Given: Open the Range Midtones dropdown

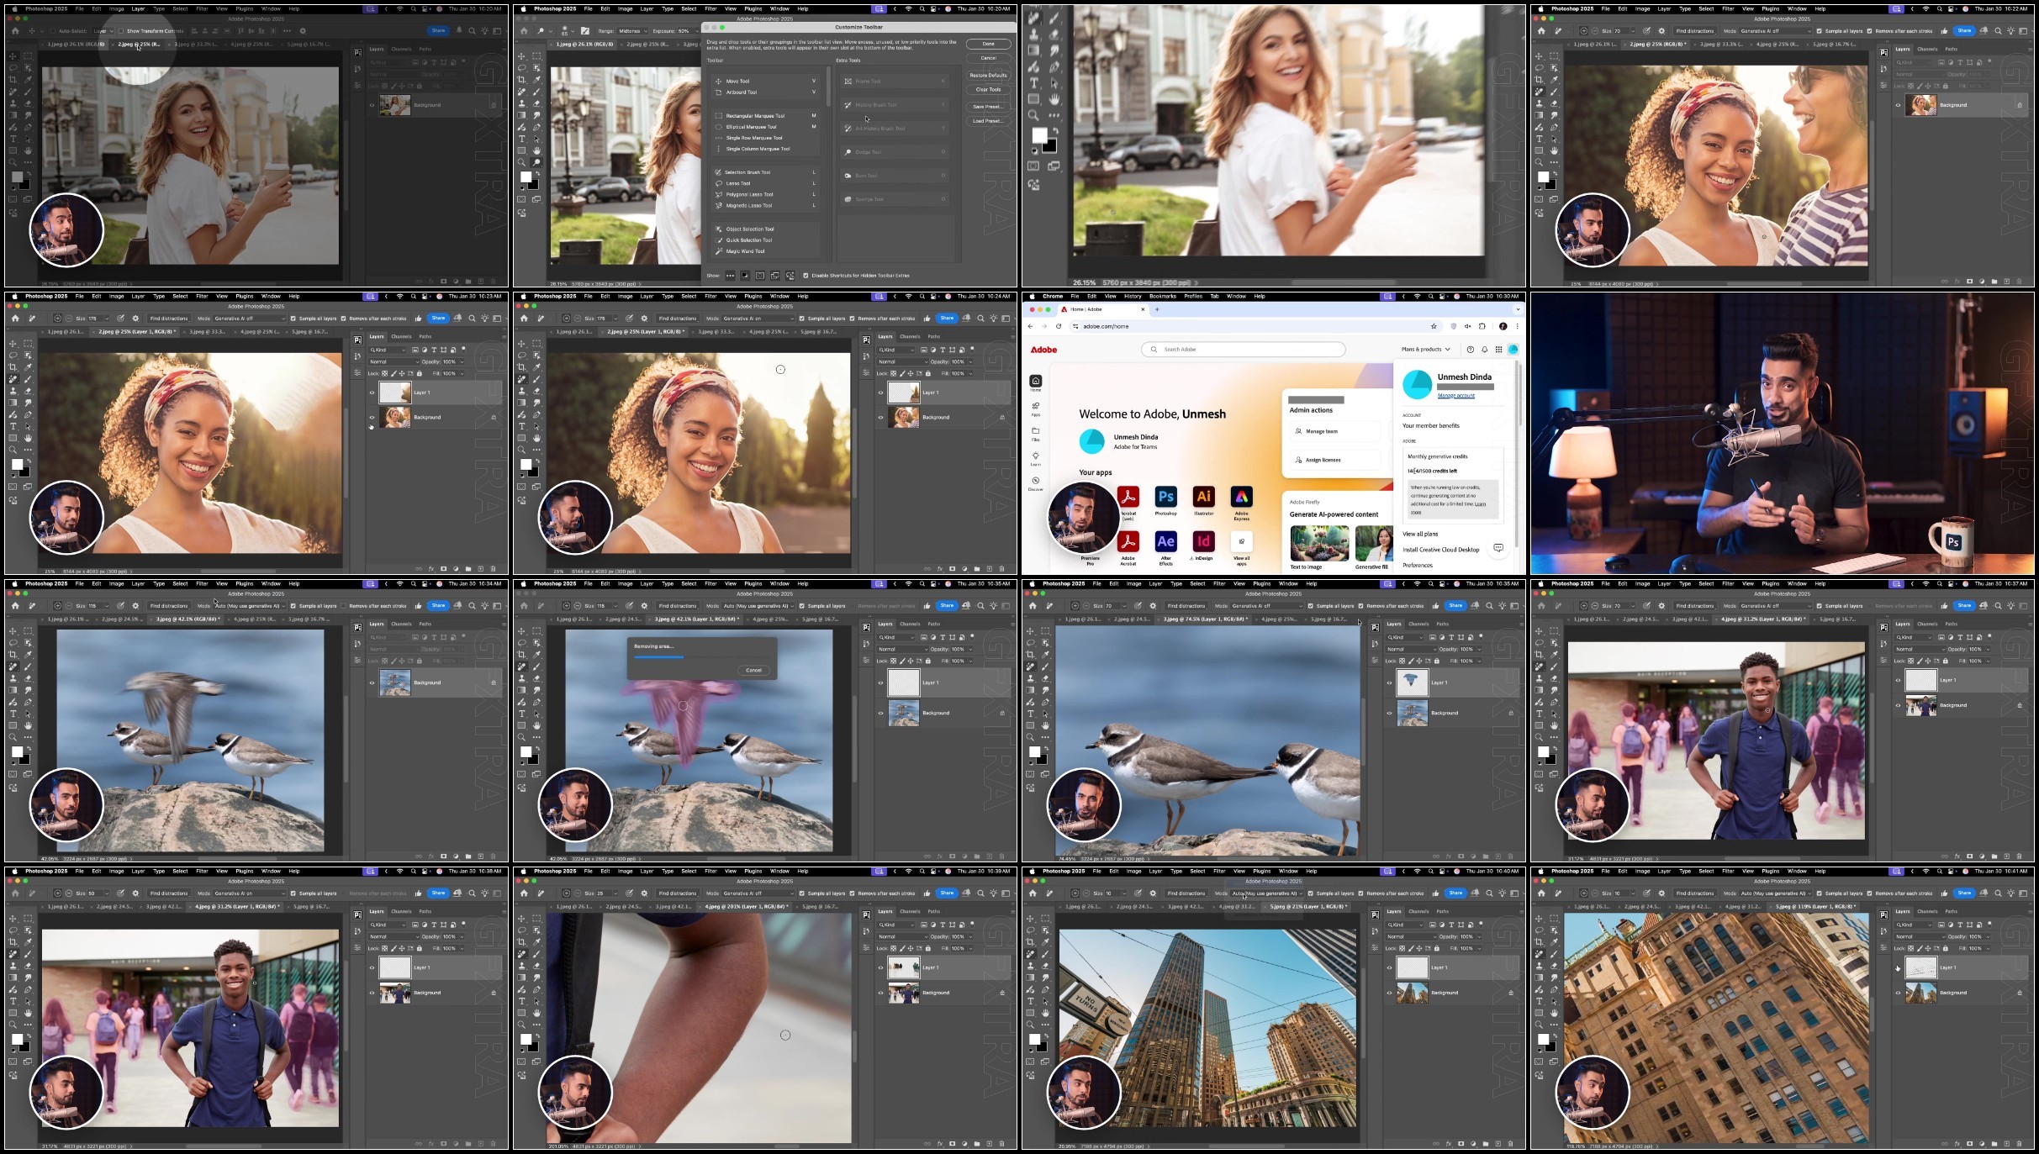Looking at the screenshot, I should click(632, 31).
